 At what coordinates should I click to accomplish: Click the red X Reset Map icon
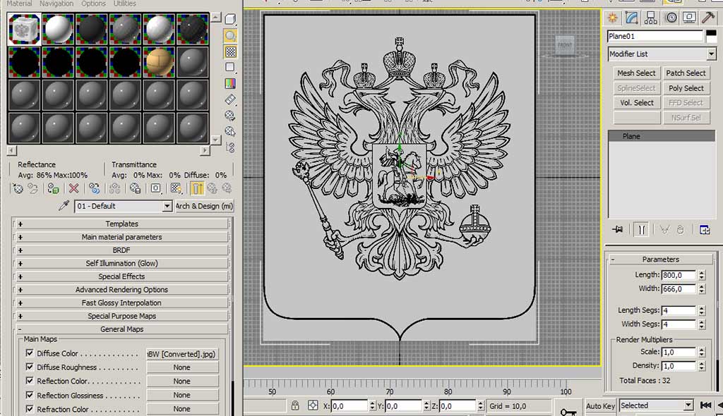coord(73,188)
